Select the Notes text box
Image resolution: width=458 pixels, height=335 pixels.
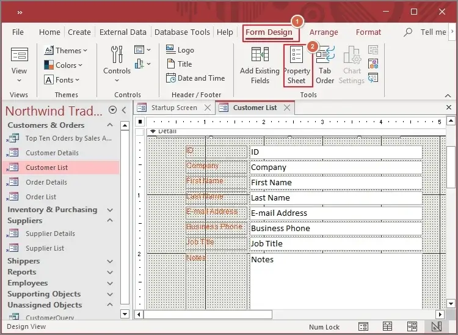336,281
